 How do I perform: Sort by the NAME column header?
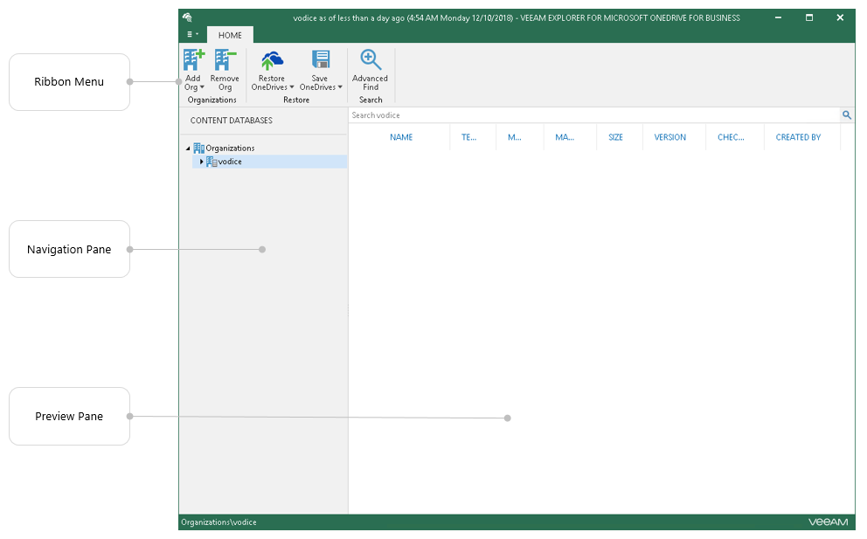pos(401,137)
